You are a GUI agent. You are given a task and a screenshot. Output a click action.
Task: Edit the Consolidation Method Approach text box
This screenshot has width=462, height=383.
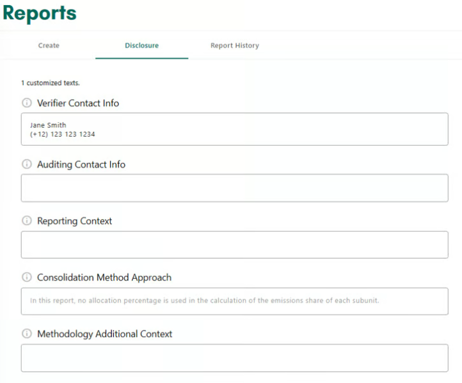pos(235,301)
